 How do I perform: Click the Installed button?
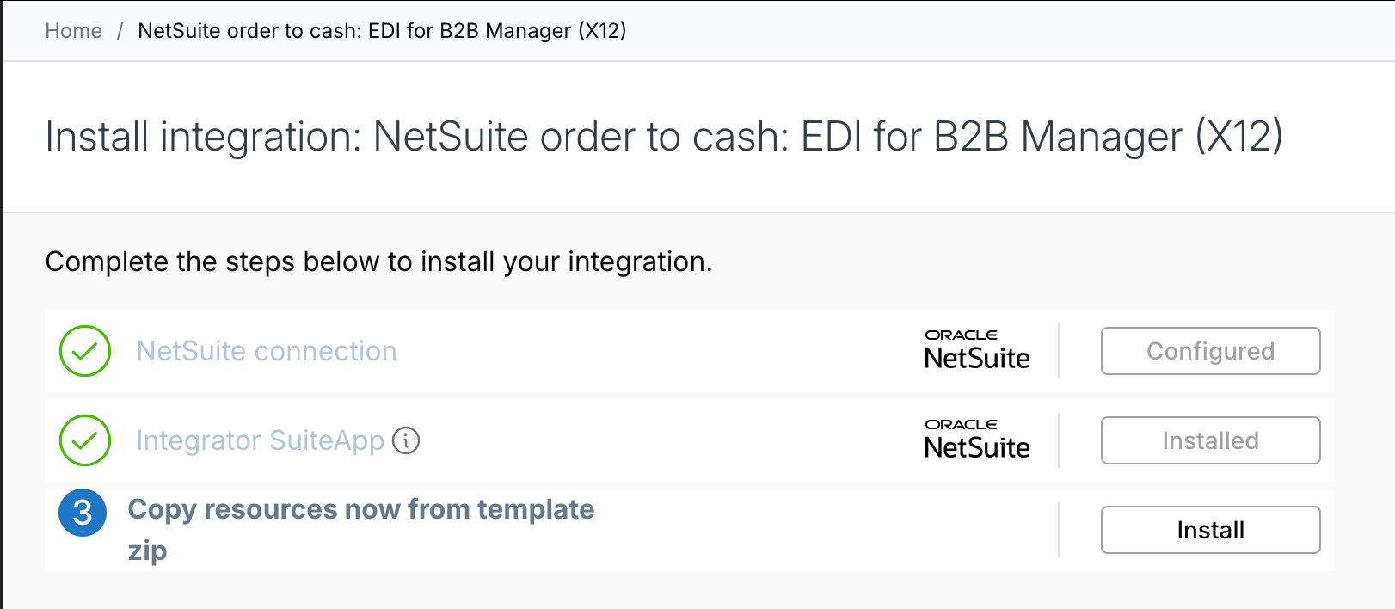(1210, 440)
